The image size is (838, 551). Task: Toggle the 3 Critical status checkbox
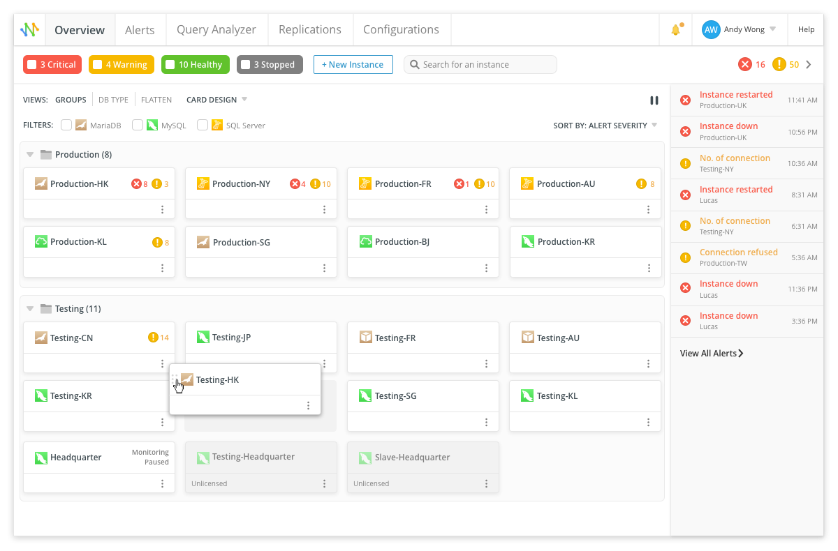point(31,65)
